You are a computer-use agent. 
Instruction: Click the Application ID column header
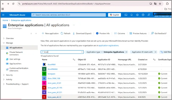click(x=104, y=60)
